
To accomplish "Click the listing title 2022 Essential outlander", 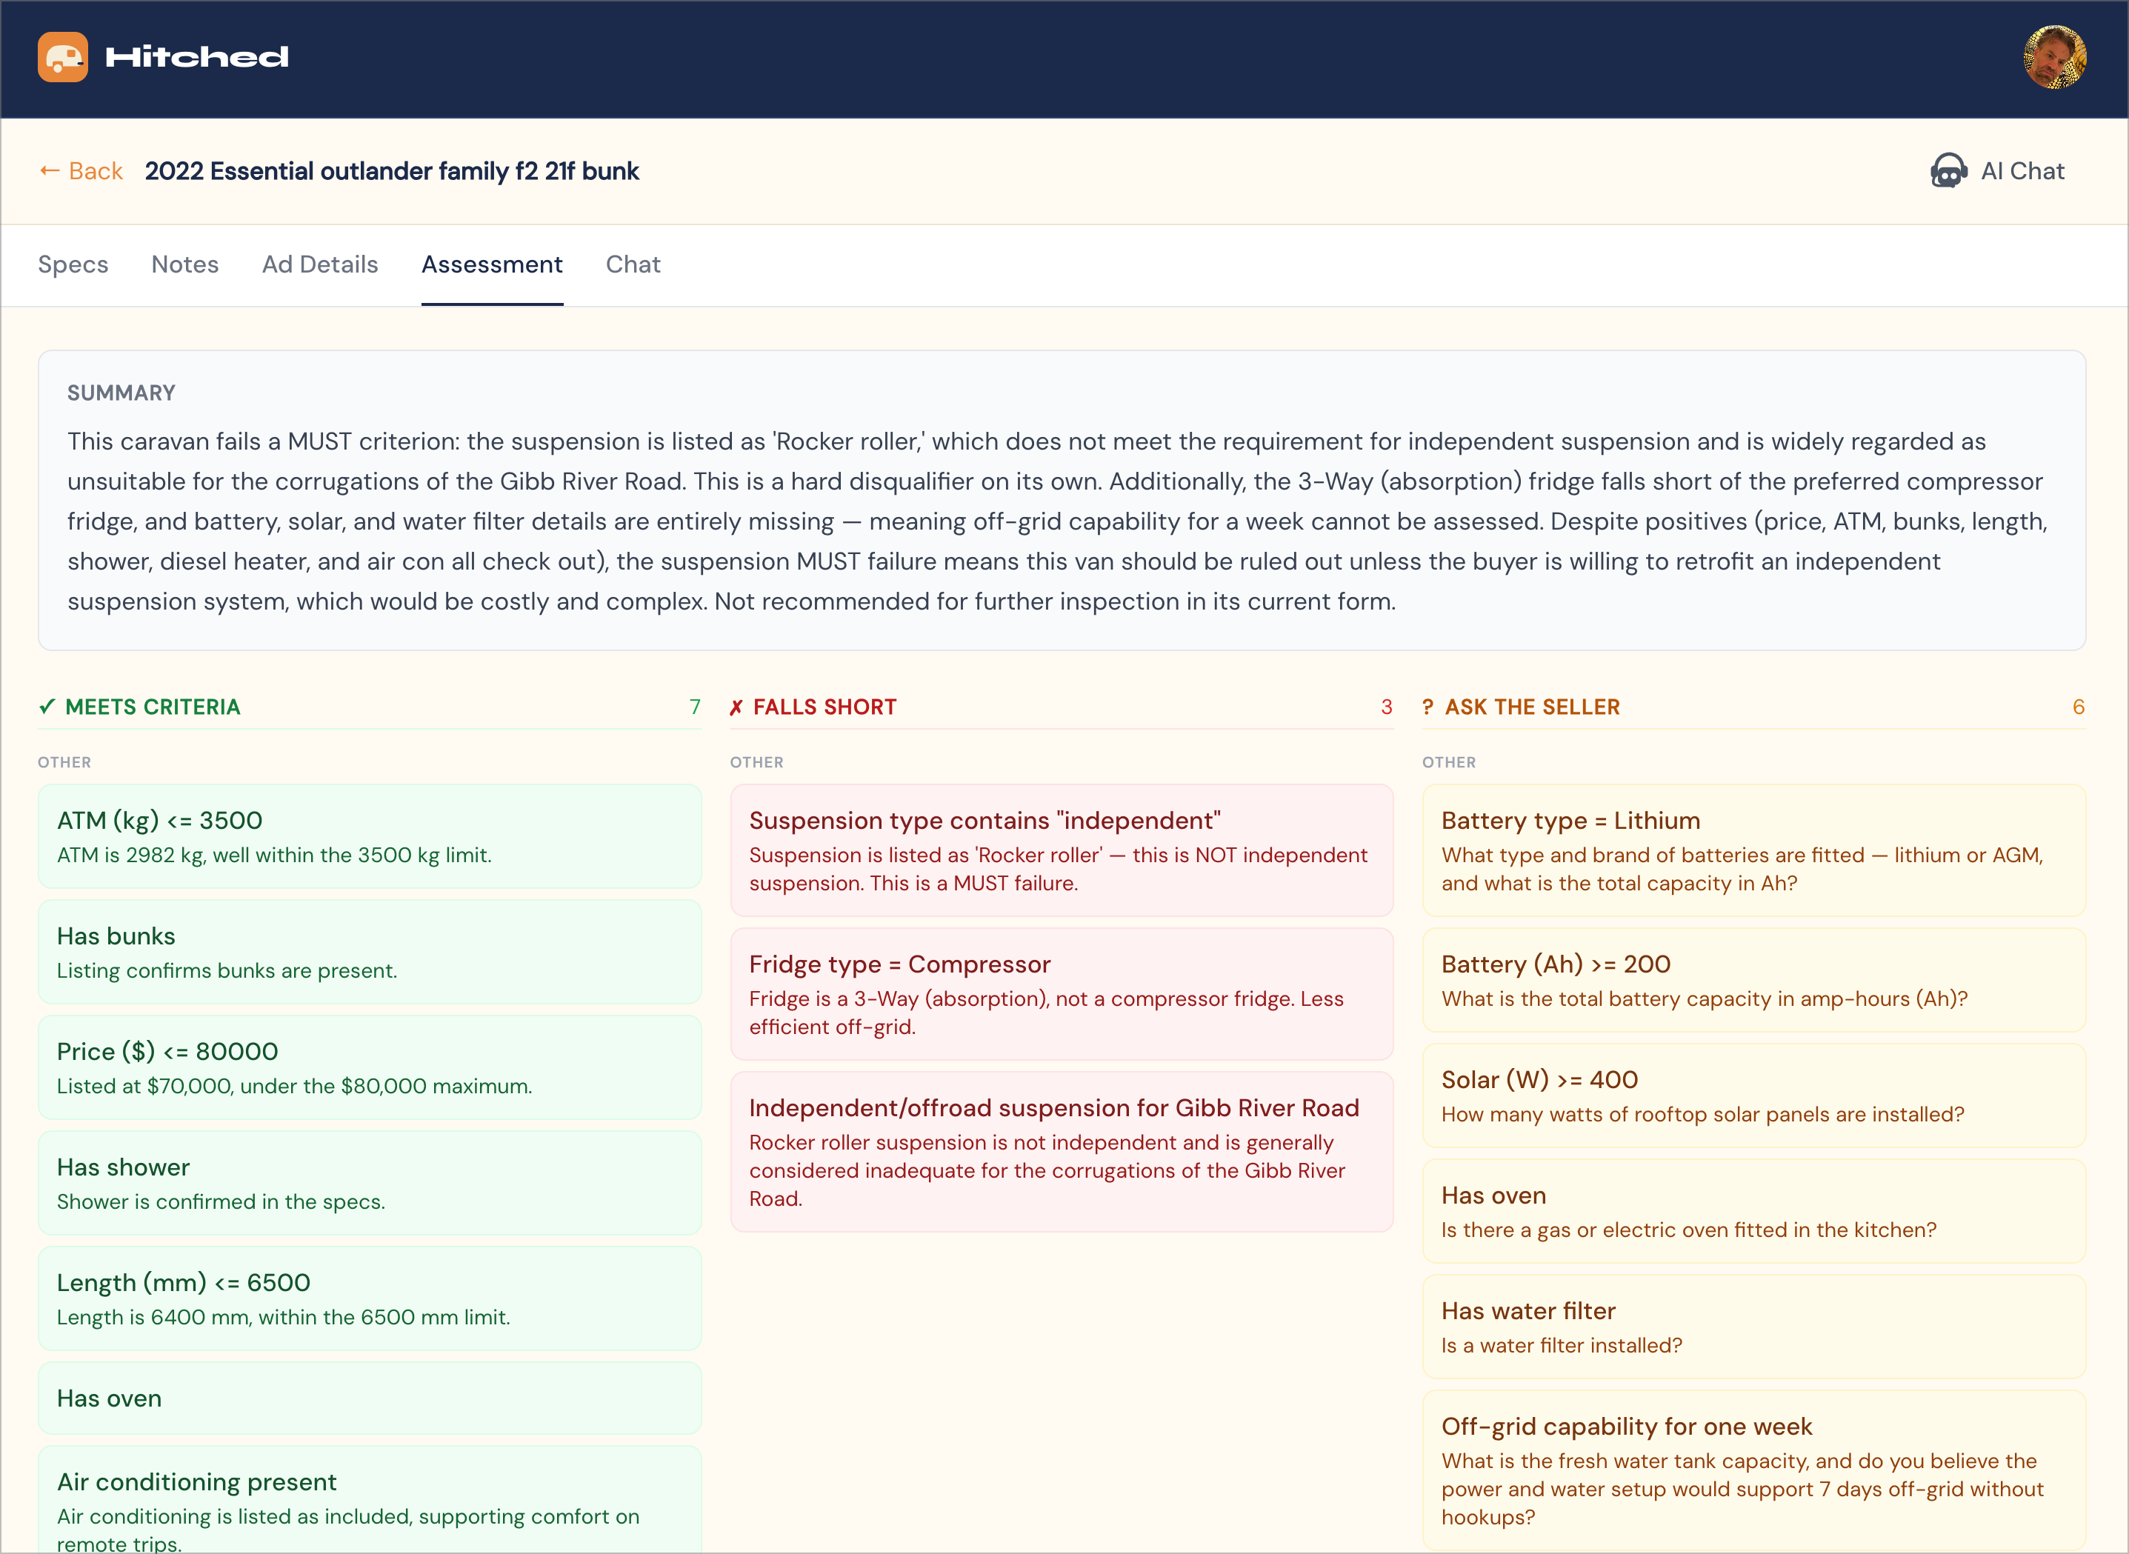I will 391,171.
